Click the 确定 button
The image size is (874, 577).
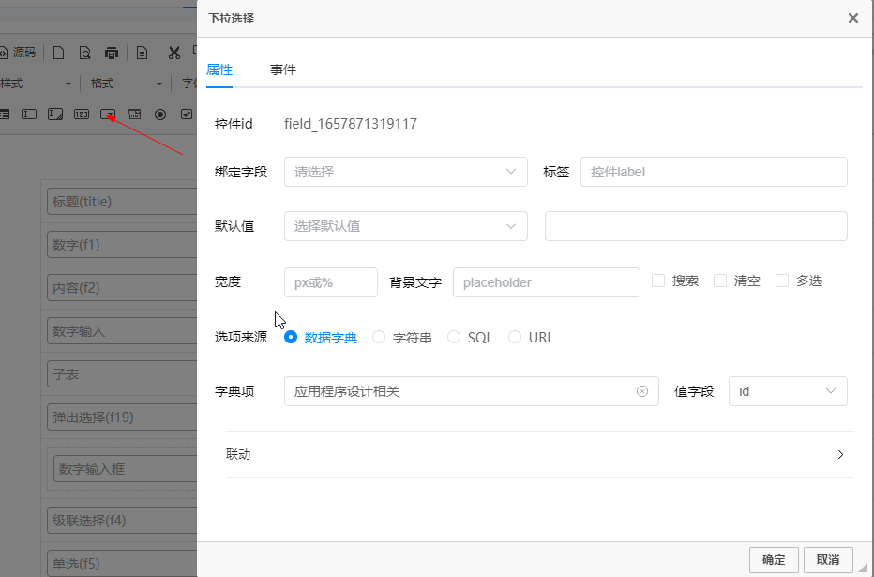774,559
